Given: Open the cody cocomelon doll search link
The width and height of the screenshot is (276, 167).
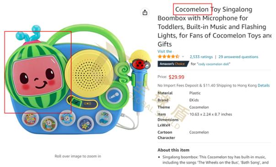Looking at the screenshot, I should point(214,64).
